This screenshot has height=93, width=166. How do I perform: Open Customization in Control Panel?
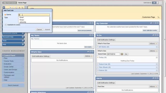pos(9,72)
